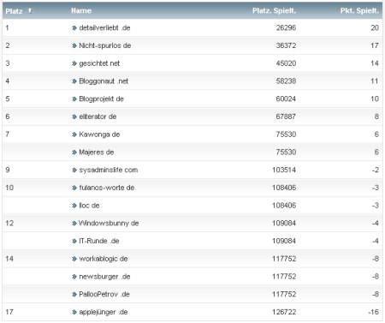Select the value 126722 in the table
385x323 pixels.
point(284,312)
